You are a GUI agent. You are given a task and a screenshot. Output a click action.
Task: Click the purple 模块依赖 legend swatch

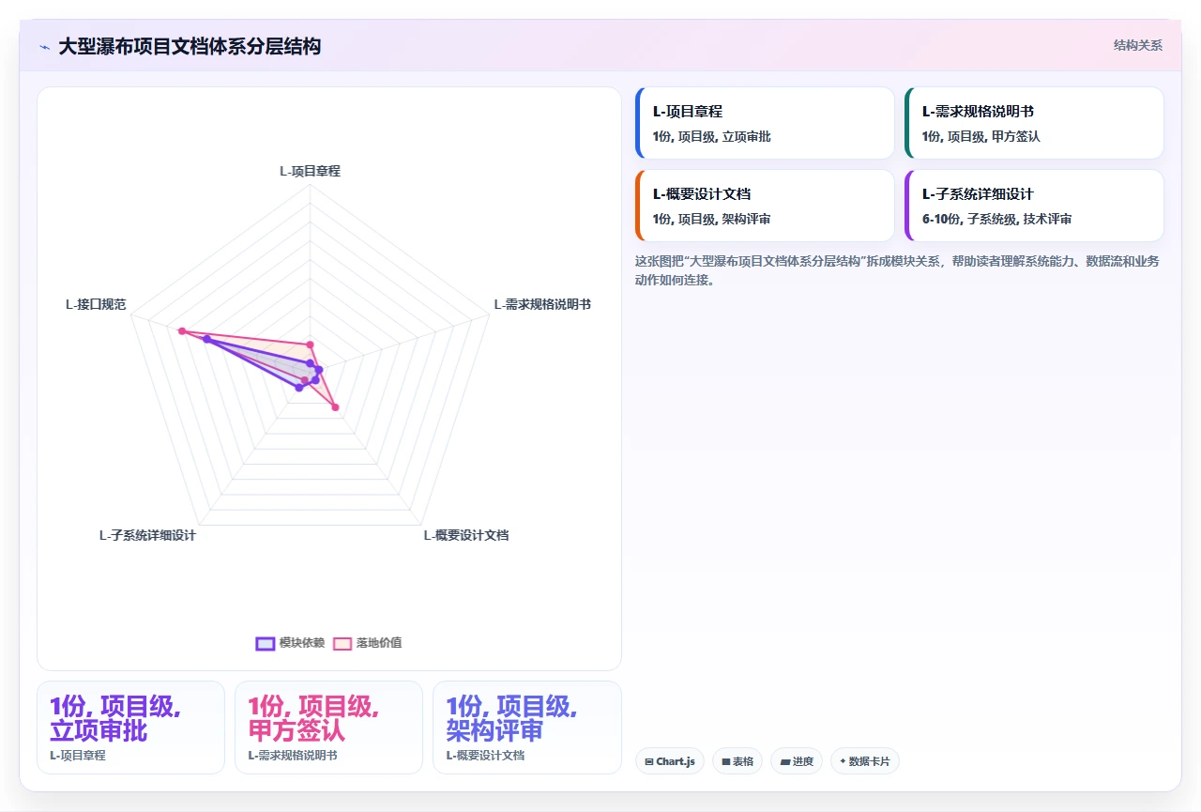pos(266,643)
